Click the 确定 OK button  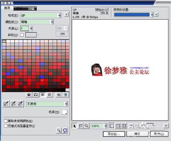click(x=137, y=134)
